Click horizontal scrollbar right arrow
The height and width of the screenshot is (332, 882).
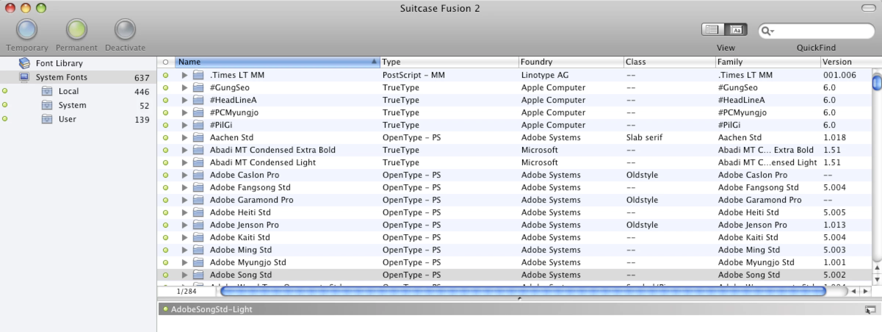865,291
